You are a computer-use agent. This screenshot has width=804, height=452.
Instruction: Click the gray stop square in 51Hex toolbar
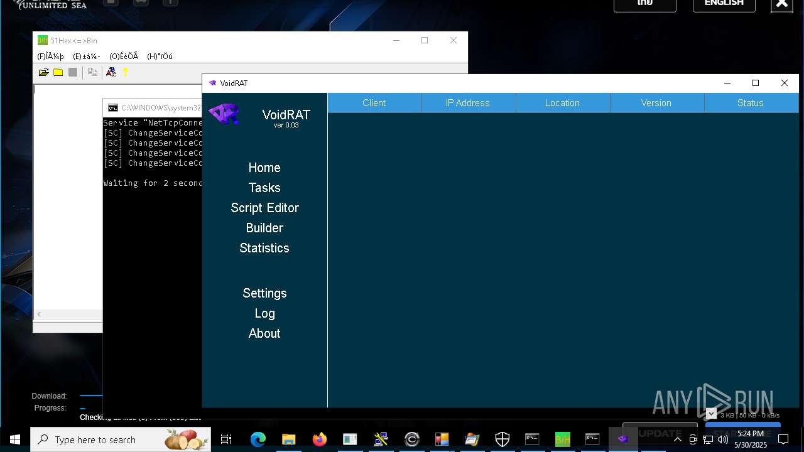[73, 72]
